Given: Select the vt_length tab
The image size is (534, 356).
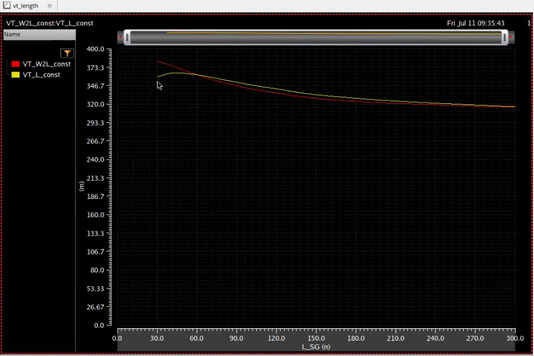Looking at the screenshot, I should 28,6.
